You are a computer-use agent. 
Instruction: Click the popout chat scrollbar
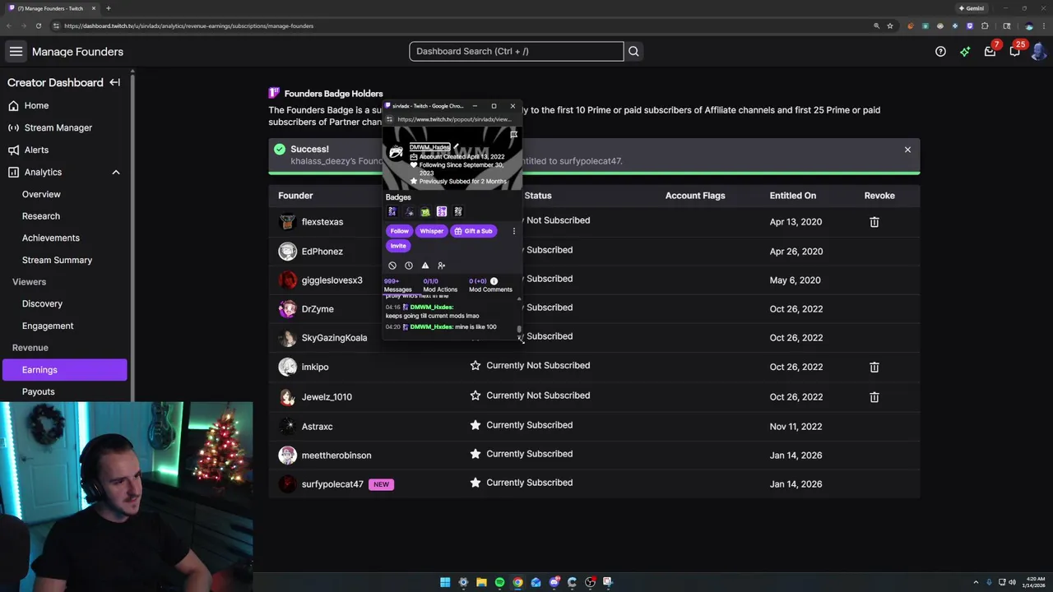tap(519, 330)
